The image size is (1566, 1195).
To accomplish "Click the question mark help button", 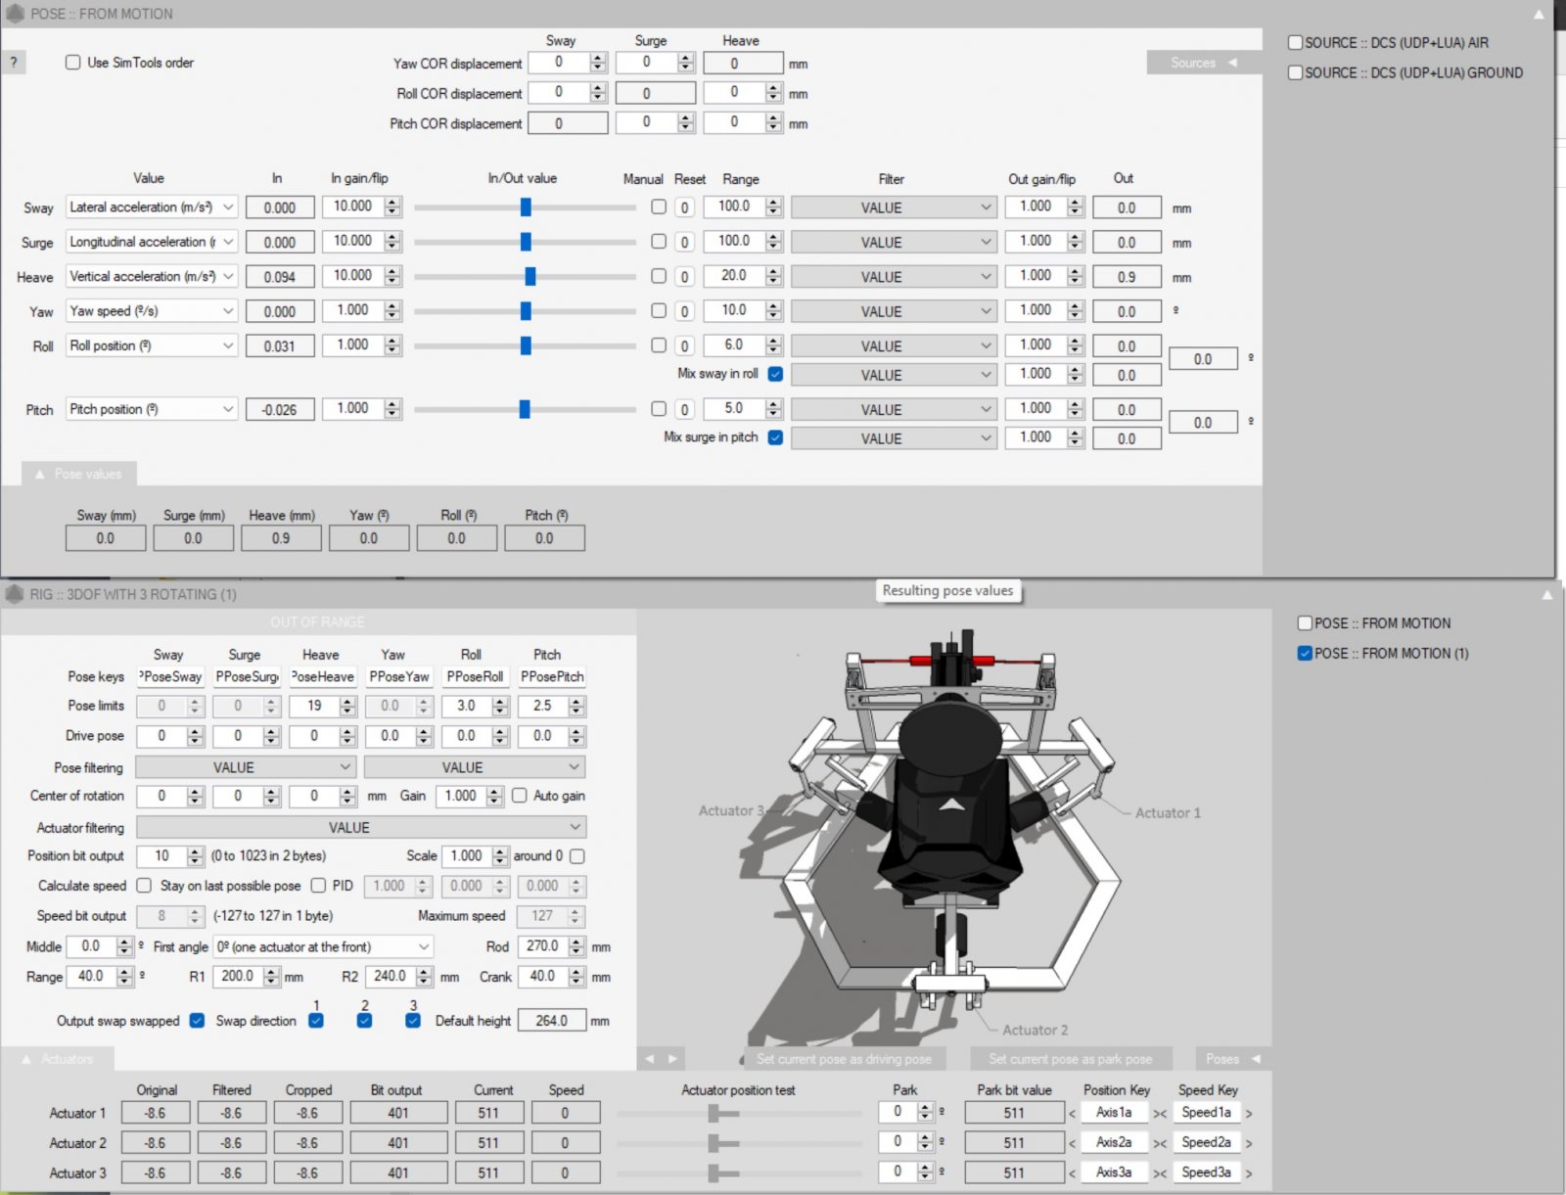I will (x=14, y=62).
